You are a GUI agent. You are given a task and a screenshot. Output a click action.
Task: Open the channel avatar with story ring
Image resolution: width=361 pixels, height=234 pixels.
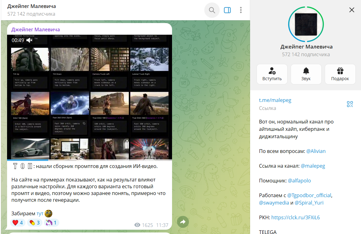(x=306, y=24)
